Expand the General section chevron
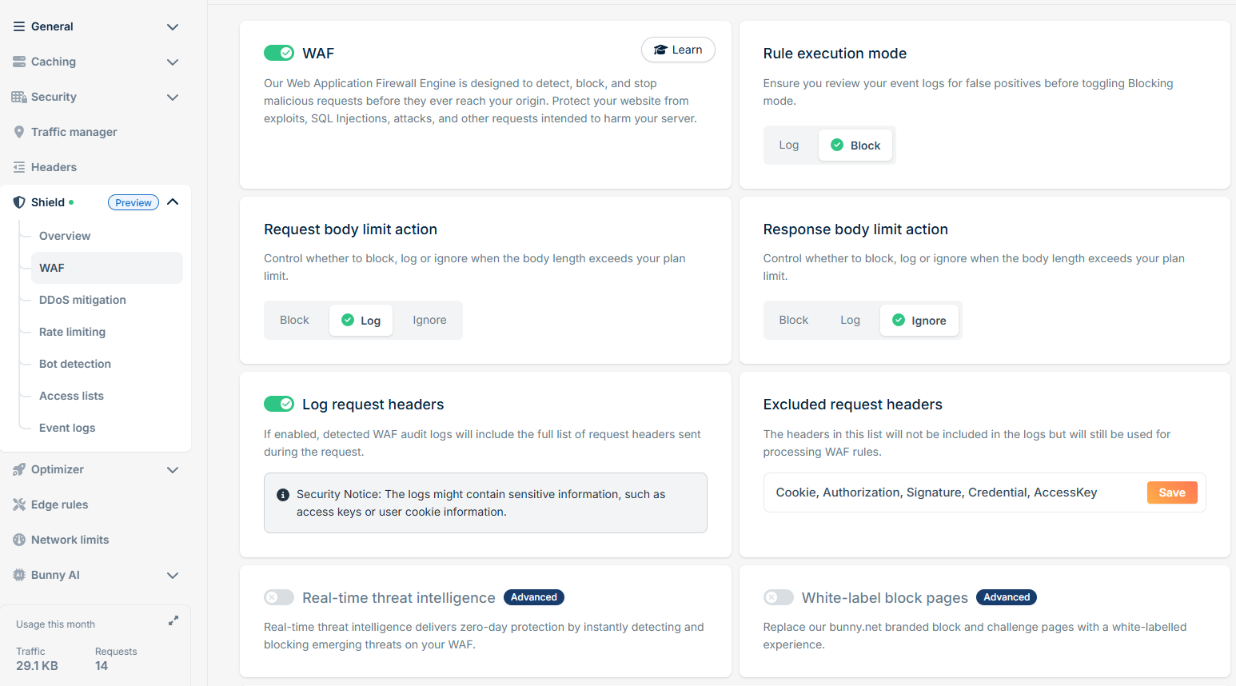 (x=173, y=26)
